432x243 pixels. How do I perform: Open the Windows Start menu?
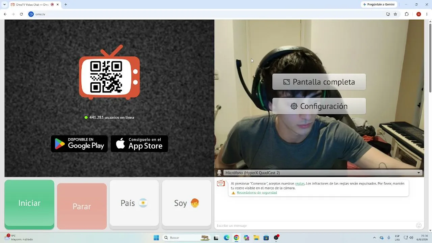156,238
